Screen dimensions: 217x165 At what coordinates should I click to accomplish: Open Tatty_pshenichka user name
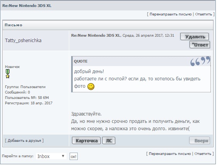pyautogui.click(x=23, y=41)
